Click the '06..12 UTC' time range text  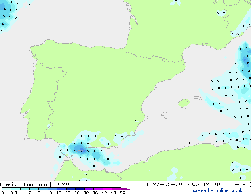[207, 184]
